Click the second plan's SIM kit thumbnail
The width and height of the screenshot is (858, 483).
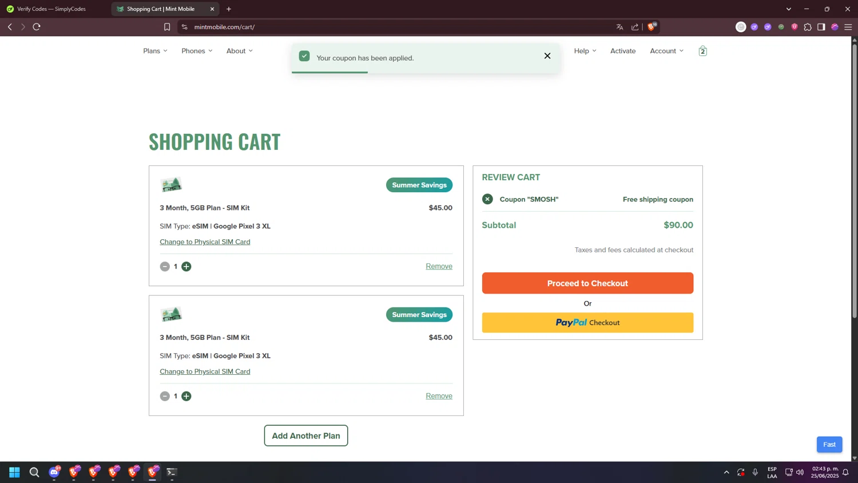[171, 314]
